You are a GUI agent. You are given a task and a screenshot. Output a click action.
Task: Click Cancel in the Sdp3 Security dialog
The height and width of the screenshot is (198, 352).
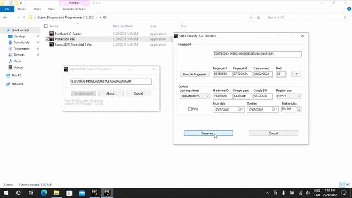273,133
